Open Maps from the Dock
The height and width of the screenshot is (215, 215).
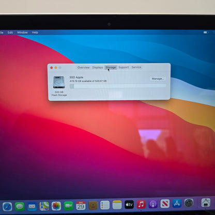[44, 206]
